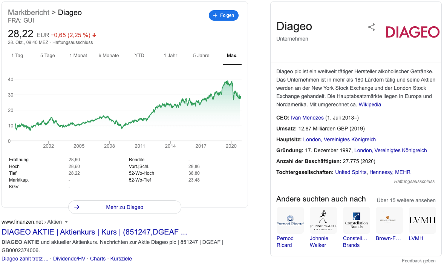Expand MEHR under Tochtergesellschaften
Image resolution: width=444 pixels, height=268 pixels.
403,172
